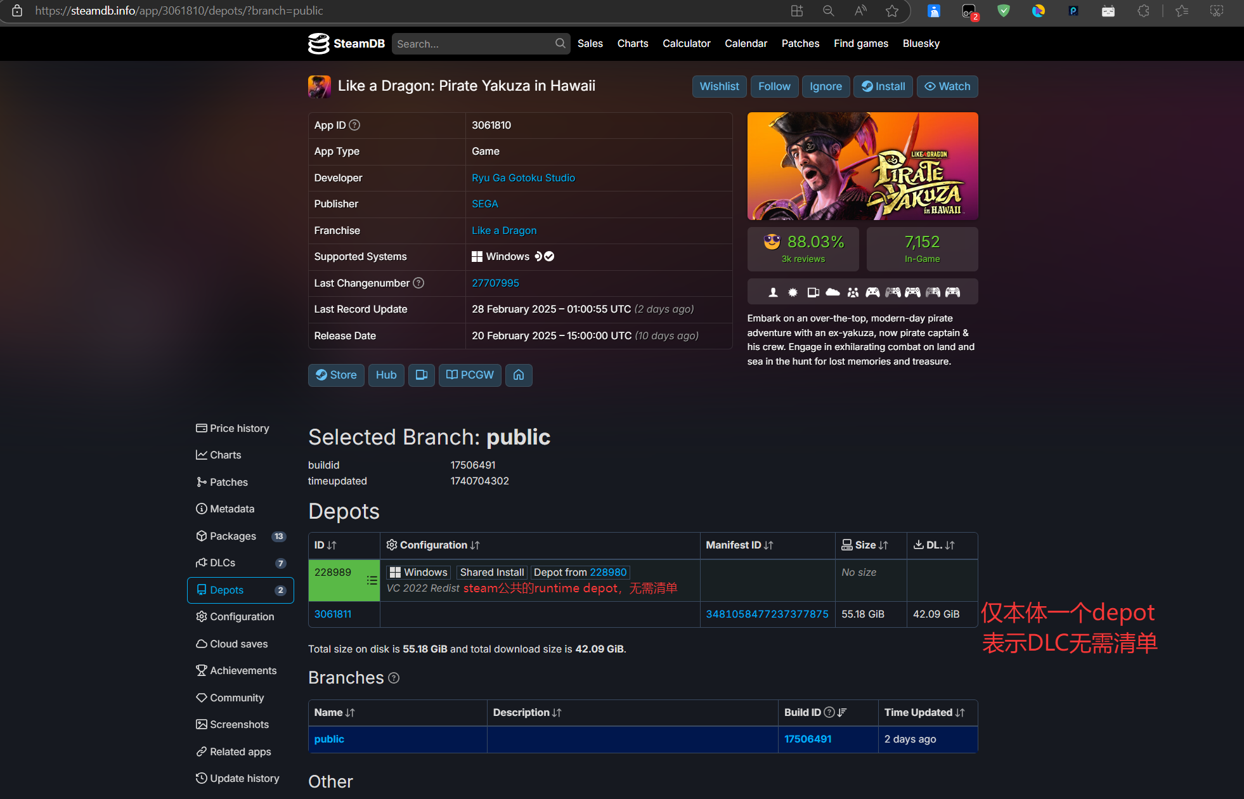This screenshot has width=1244, height=799.
Task: Open the blue P extension icon
Action: pos(1073,11)
